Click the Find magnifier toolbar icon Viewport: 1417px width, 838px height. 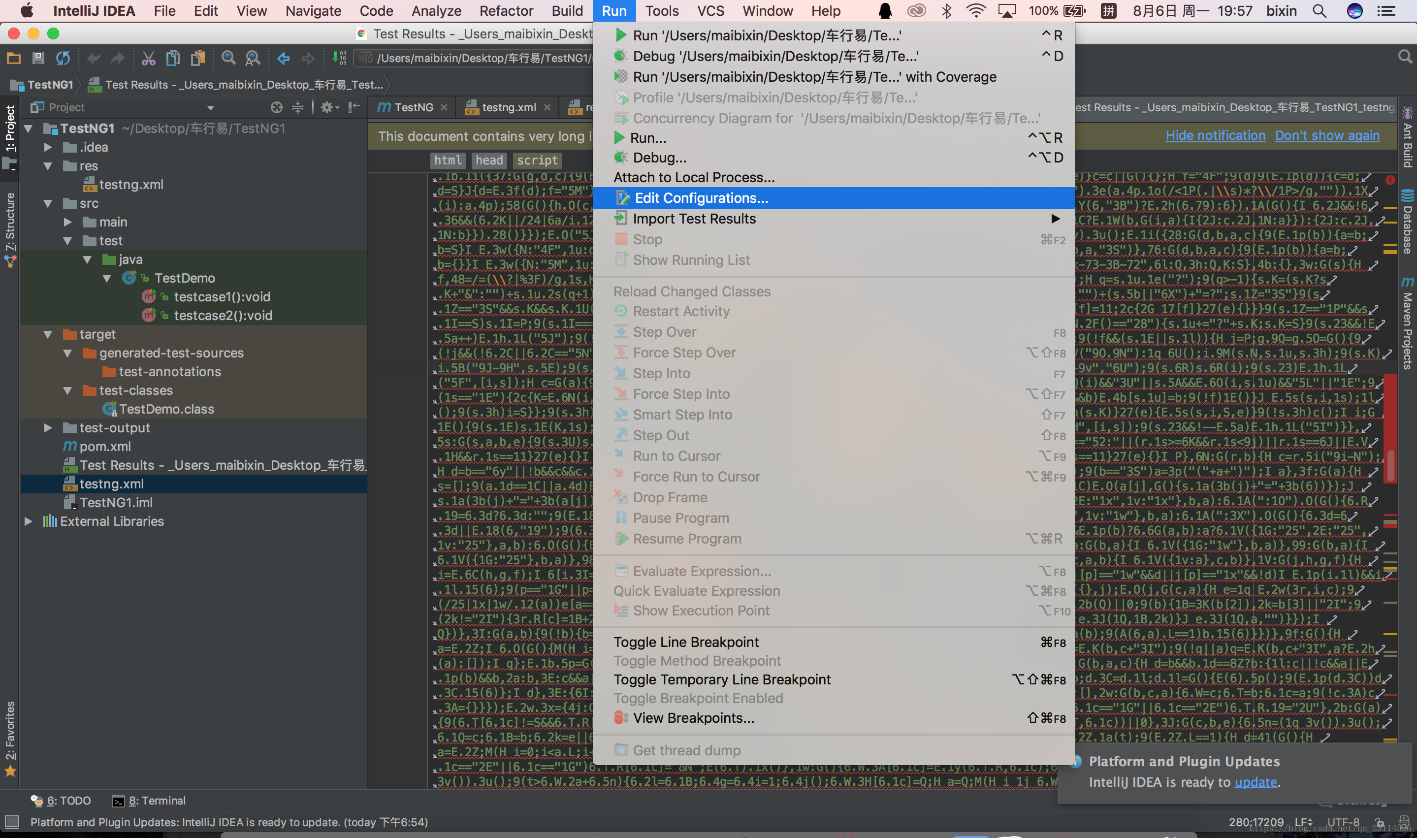coord(228,58)
